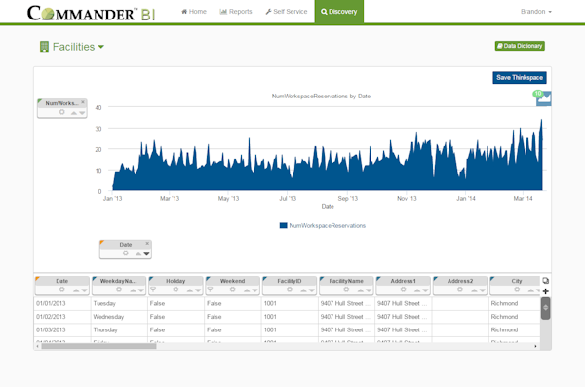The height and width of the screenshot is (387, 585).
Task: Sort NumWorks chart field ascending arrow
Action: [74, 113]
